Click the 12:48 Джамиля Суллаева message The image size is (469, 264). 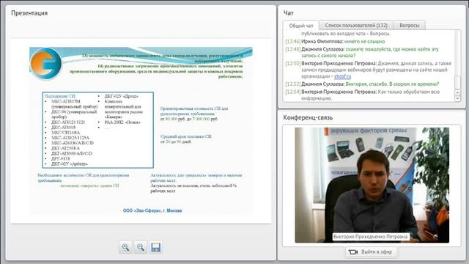[362, 52]
